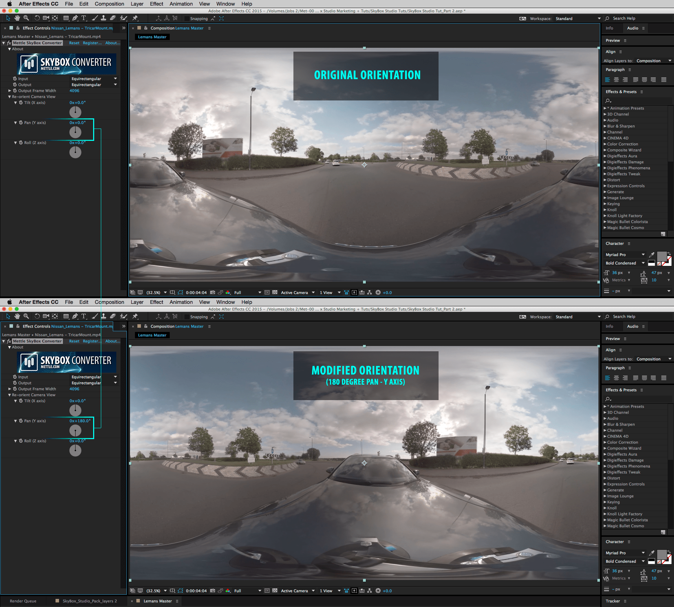Open the timeline from the Modified Orientation viewer footer
The width and height of the screenshot is (674, 607).
pyautogui.click(x=362, y=590)
